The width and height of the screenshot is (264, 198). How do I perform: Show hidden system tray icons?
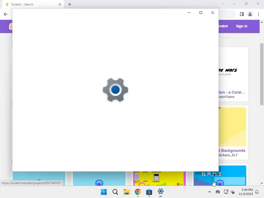[x=210, y=192]
